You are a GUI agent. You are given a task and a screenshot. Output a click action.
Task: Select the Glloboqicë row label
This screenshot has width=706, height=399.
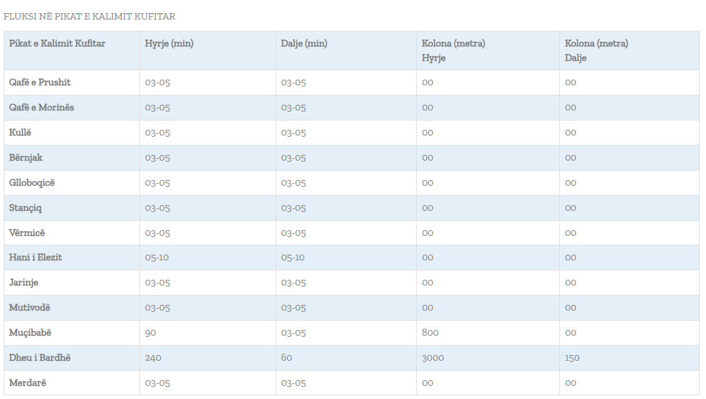(x=32, y=183)
